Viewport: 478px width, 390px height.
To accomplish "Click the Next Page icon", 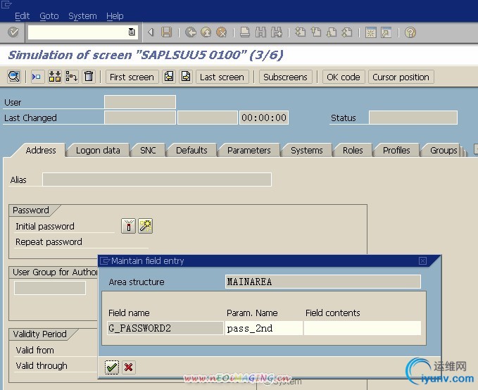I will pos(332,32).
